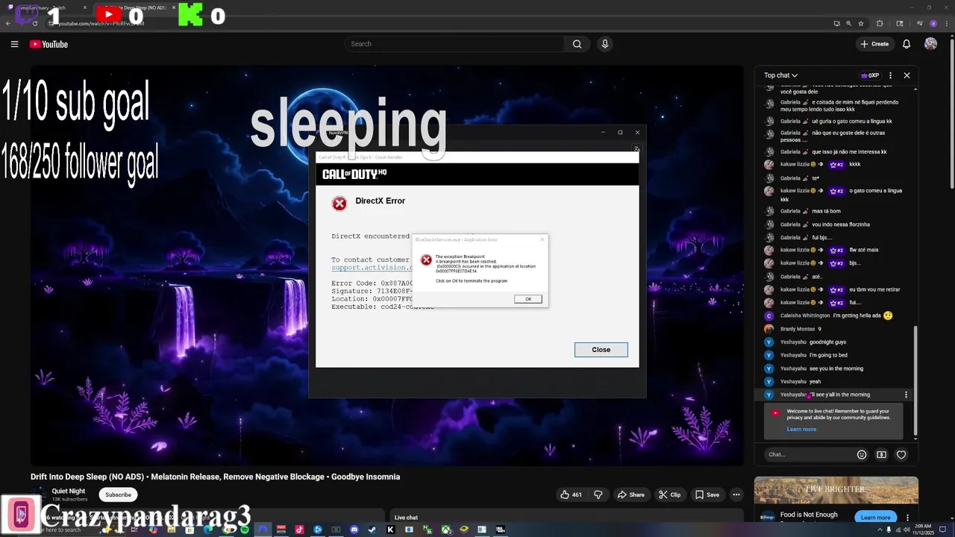The image size is (955, 537).
Task: Open the YouTube account avatar menu
Action: coord(930,44)
